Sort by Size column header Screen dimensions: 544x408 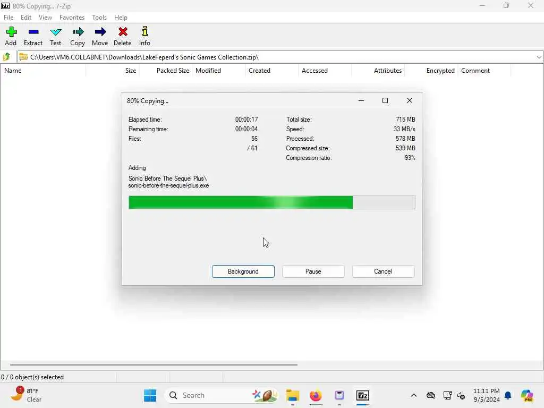pos(113,71)
